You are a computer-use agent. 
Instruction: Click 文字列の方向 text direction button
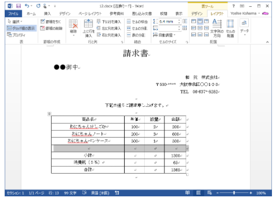coord(217,28)
